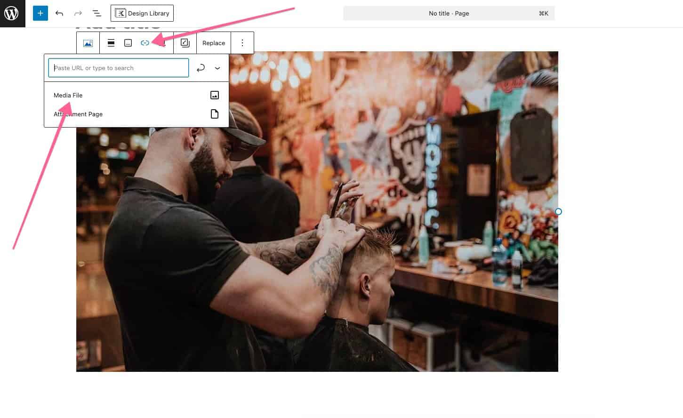
Task: Toggle the image caption
Action: click(128, 43)
